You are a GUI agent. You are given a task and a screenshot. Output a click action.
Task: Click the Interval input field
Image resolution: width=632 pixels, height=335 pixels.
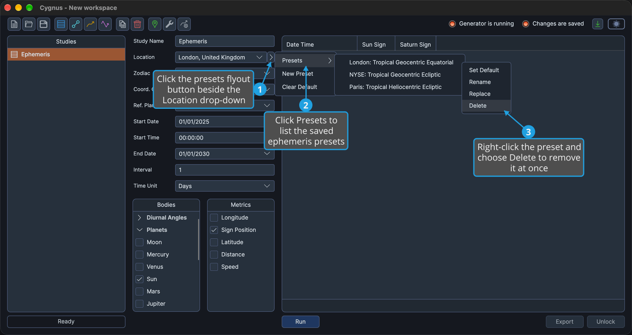pyautogui.click(x=224, y=170)
